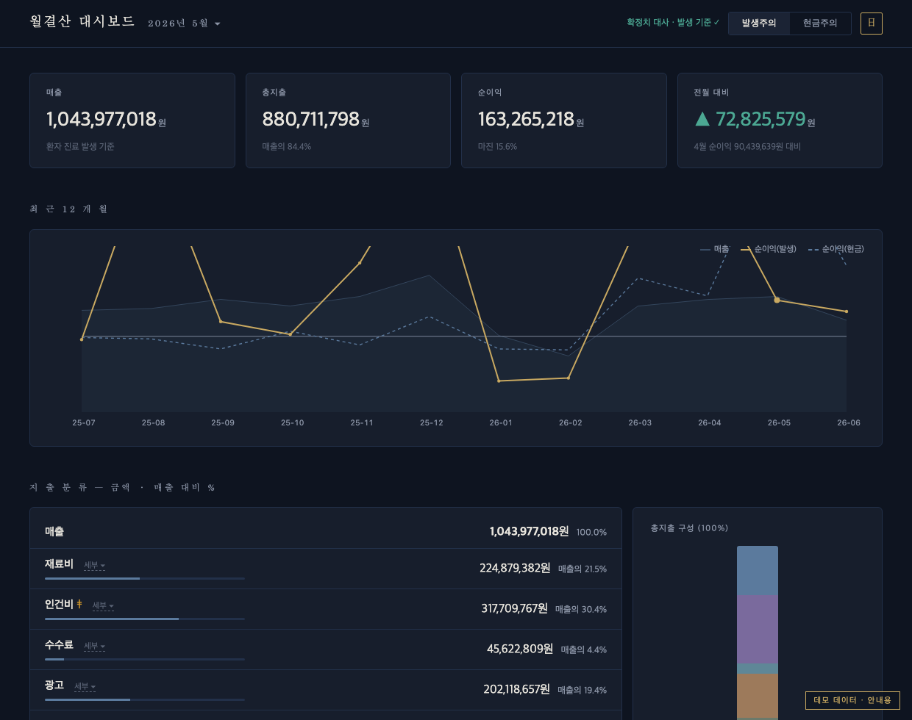Click the 순이익(발생) legend marker
Screen dimensions: 912x720
click(746, 250)
